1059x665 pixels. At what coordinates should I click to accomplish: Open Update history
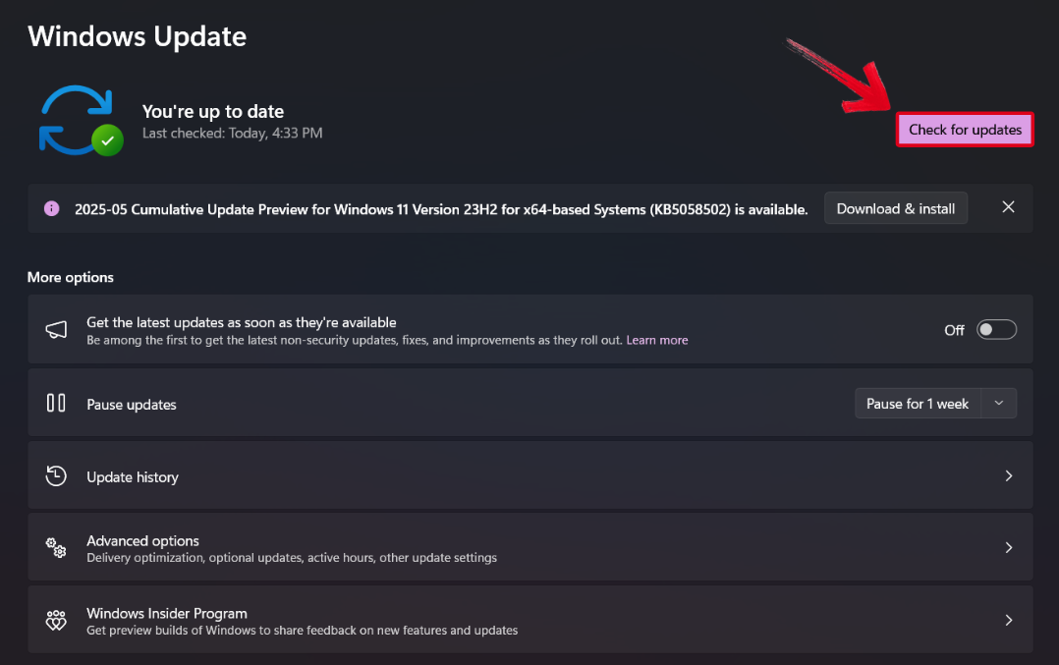(530, 475)
